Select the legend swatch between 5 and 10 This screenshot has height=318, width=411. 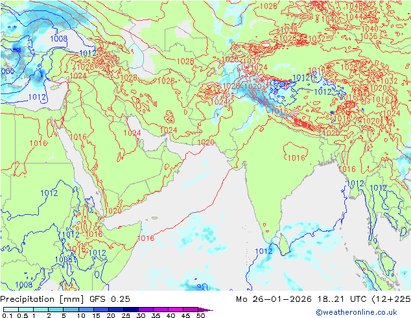[x=71, y=310]
